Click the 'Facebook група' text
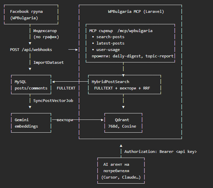 26,11
